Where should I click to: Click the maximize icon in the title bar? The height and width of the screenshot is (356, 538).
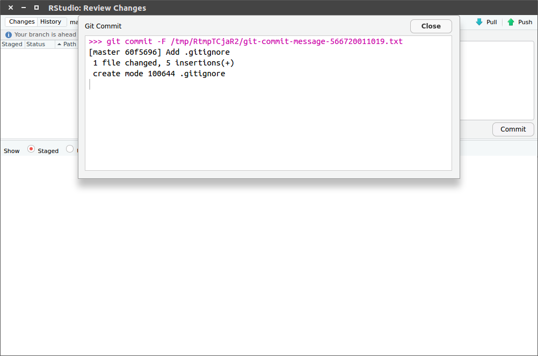coord(36,8)
